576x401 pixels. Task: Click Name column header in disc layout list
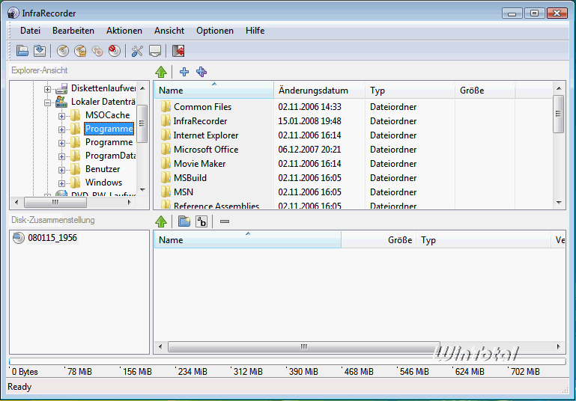[x=248, y=240]
